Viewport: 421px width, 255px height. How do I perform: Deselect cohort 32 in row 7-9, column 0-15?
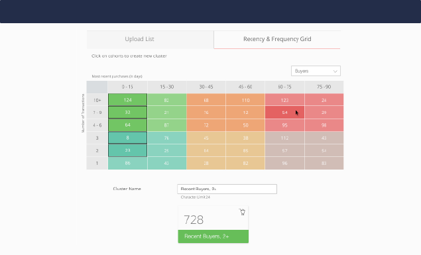click(x=127, y=113)
